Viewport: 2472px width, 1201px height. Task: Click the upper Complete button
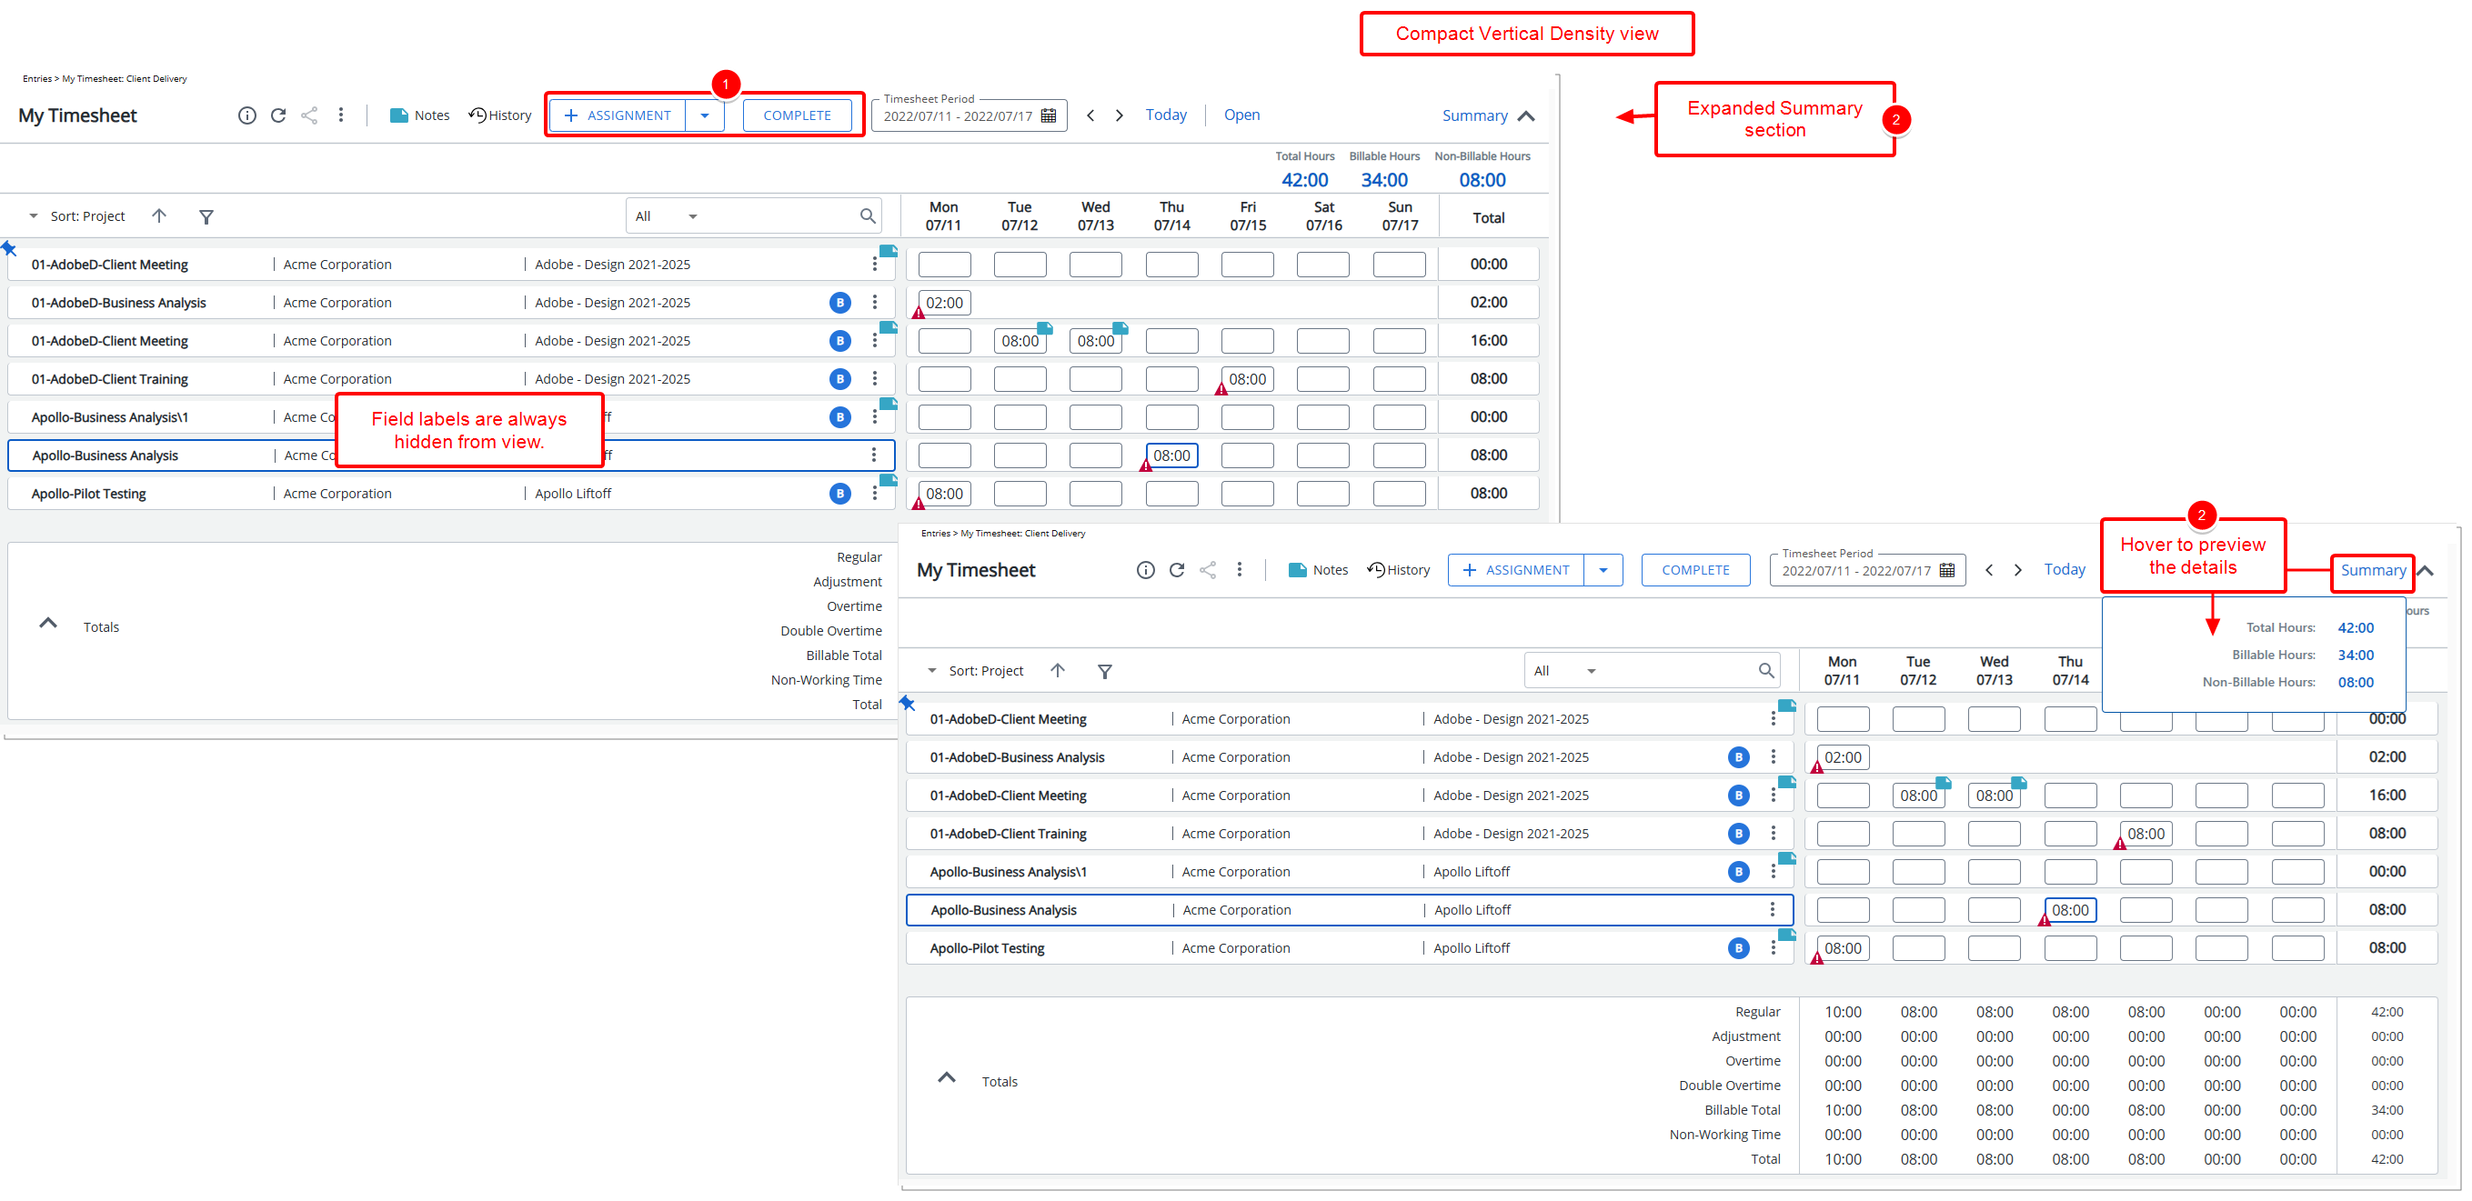(797, 115)
